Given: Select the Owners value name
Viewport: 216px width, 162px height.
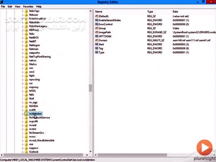Looking at the screenshot, I should 103,40.
